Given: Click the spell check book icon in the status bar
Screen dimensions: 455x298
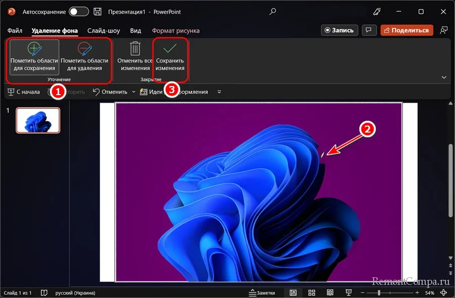Looking at the screenshot, I should pyautogui.click(x=44, y=292).
